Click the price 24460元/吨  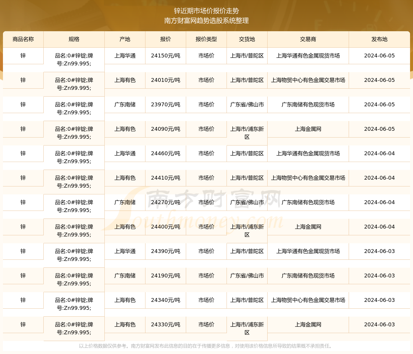[x=165, y=153]
